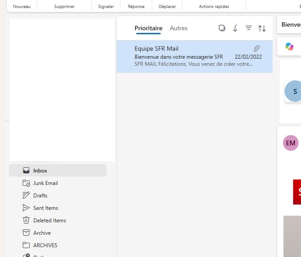Click the Drafts pencil icon
The width and height of the screenshot is (301, 257).
click(26, 195)
